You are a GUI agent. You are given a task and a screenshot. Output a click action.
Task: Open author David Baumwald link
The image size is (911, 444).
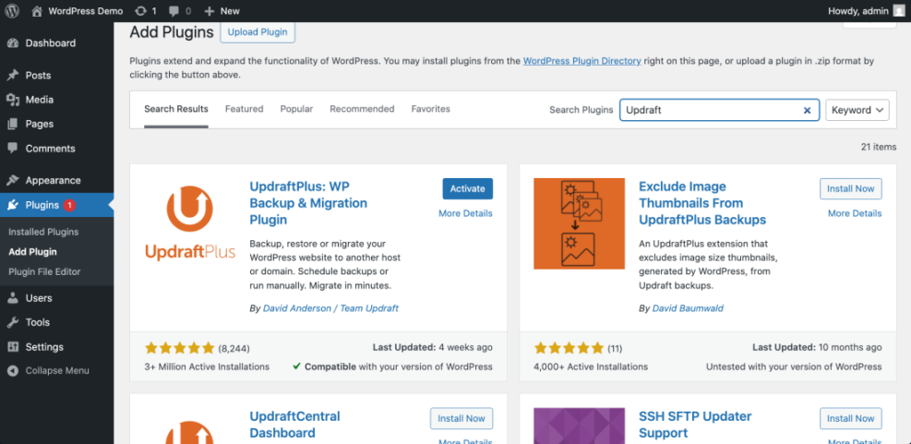tap(688, 308)
